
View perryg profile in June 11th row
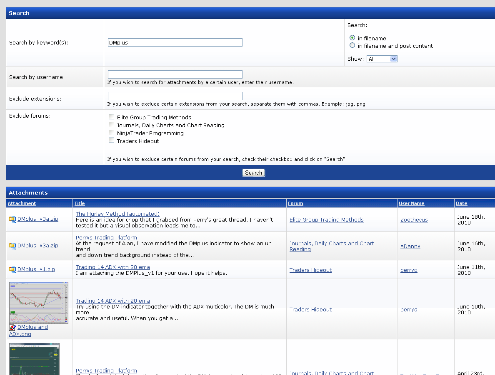tap(409, 270)
